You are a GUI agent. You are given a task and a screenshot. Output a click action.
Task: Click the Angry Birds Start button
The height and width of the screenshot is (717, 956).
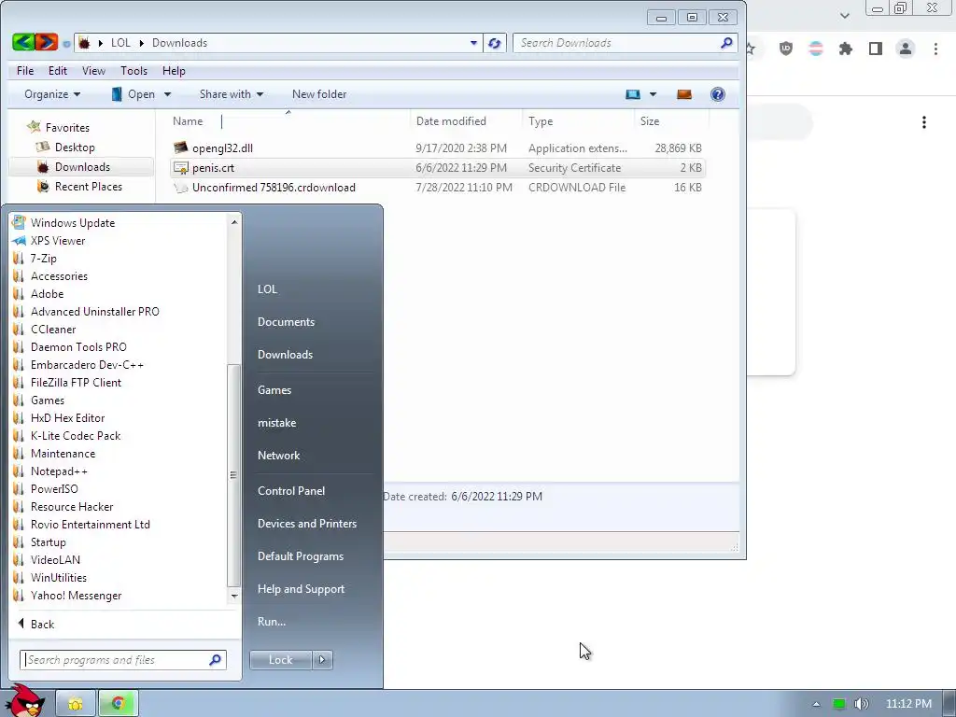point(24,701)
